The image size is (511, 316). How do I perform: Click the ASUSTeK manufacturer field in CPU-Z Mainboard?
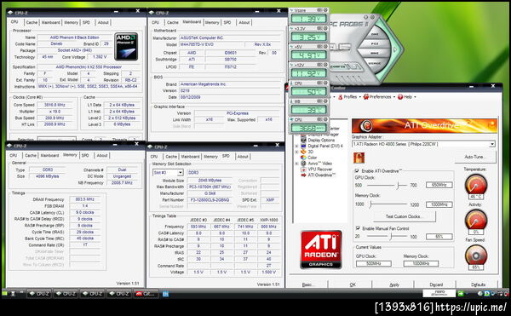(x=229, y=37)
